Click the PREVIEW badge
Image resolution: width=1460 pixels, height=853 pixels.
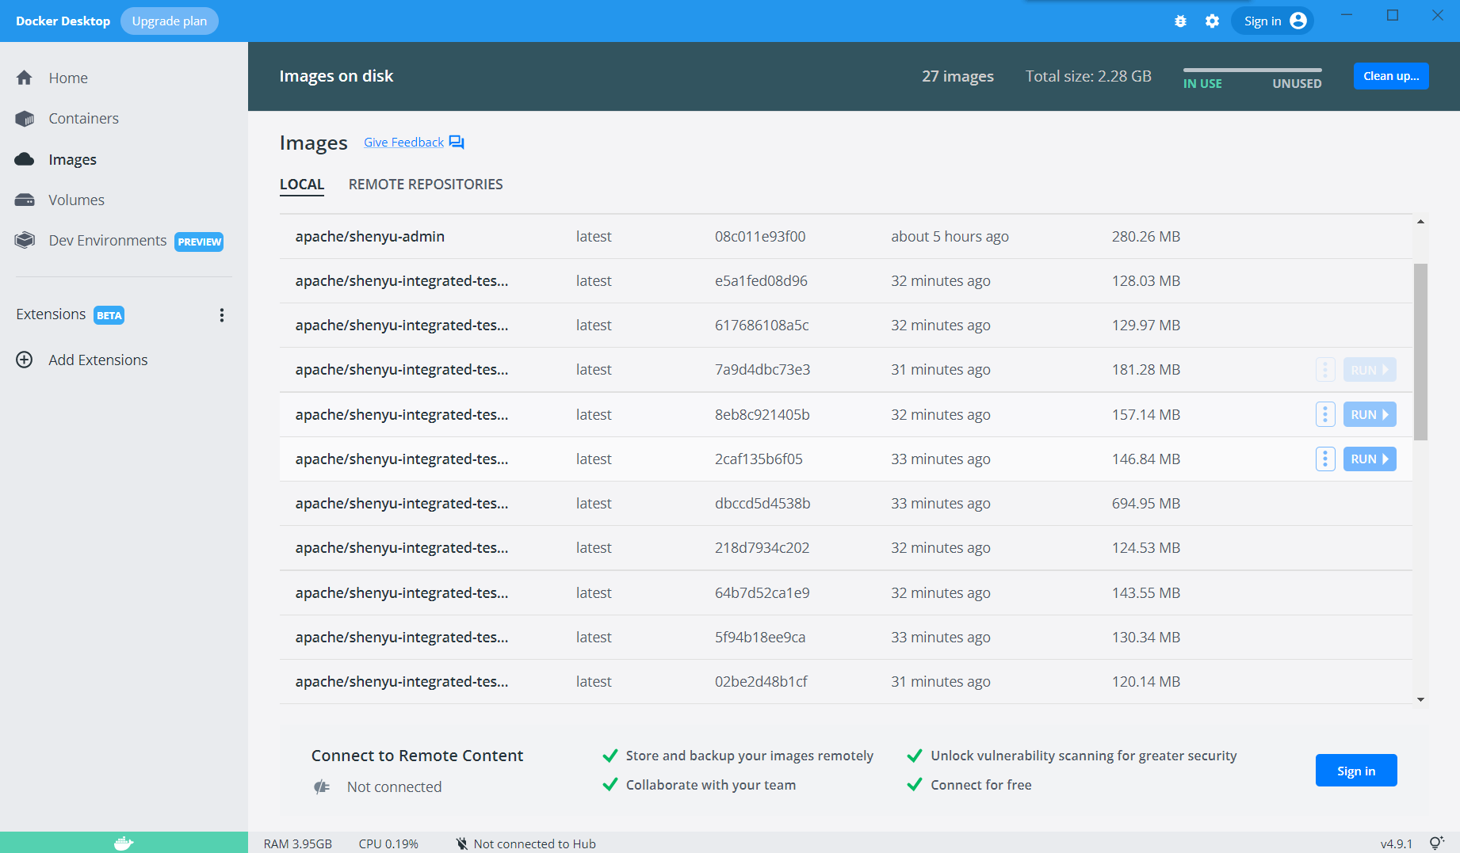[x=199, y=242]
